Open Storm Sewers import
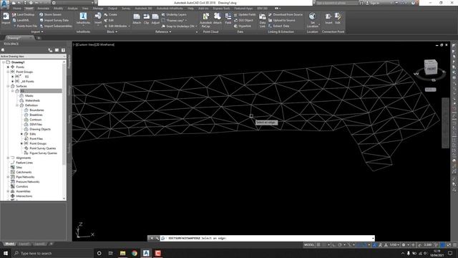 pyautogui.click(x=51, y=14)
